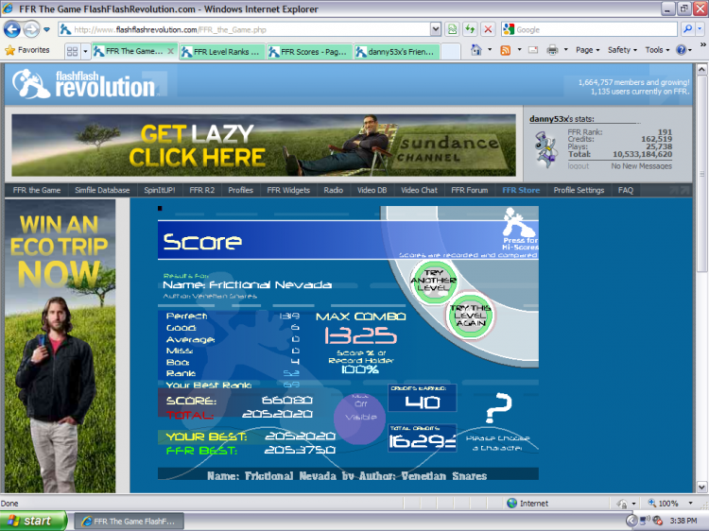
Task: Click danny53x's avatar character image
Action: tap(546, 149)
